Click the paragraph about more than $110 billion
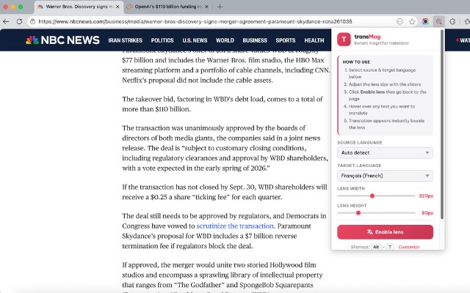Image resolution: width=470 pixels, height=293 pixels. point(223,104)
